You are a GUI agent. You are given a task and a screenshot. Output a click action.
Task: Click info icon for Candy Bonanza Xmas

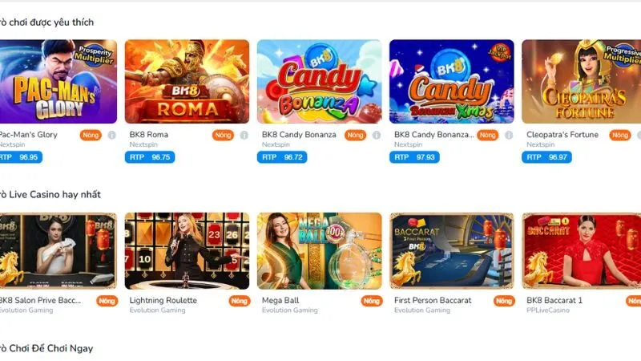[509, 135]
